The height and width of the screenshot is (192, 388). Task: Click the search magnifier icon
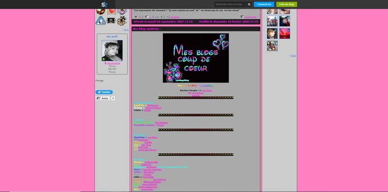click(x=249, y=5)
